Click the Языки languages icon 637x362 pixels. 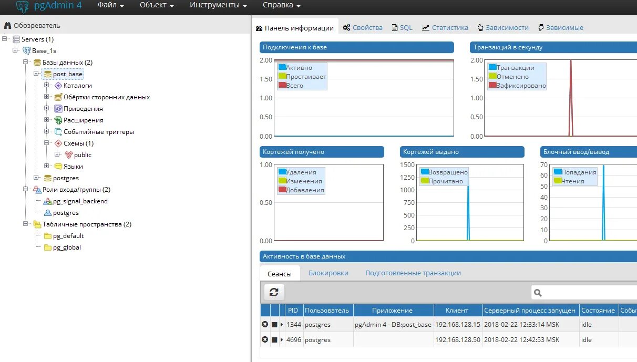(58, 167)
